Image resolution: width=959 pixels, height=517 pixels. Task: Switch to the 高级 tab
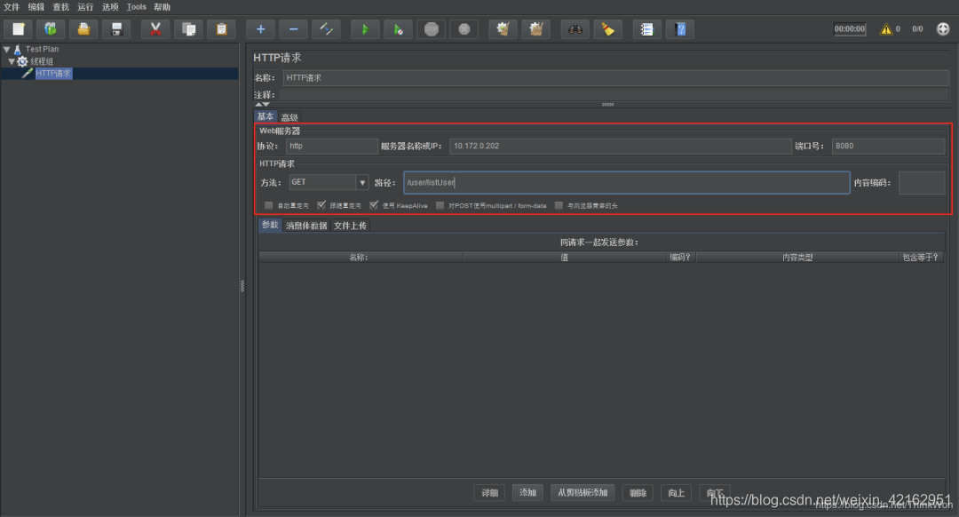point(289,117)
